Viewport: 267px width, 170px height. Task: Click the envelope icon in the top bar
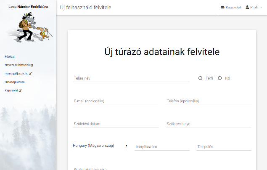[222, 8]
